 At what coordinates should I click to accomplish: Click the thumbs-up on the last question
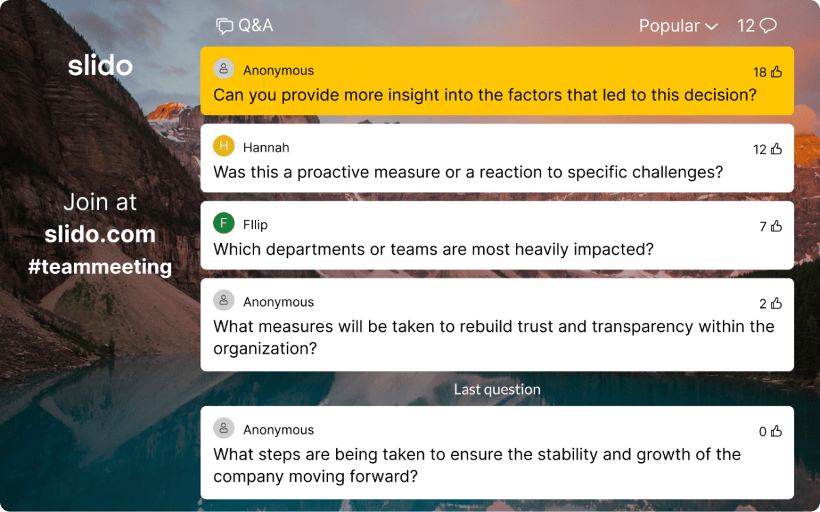tap(776, 431)
